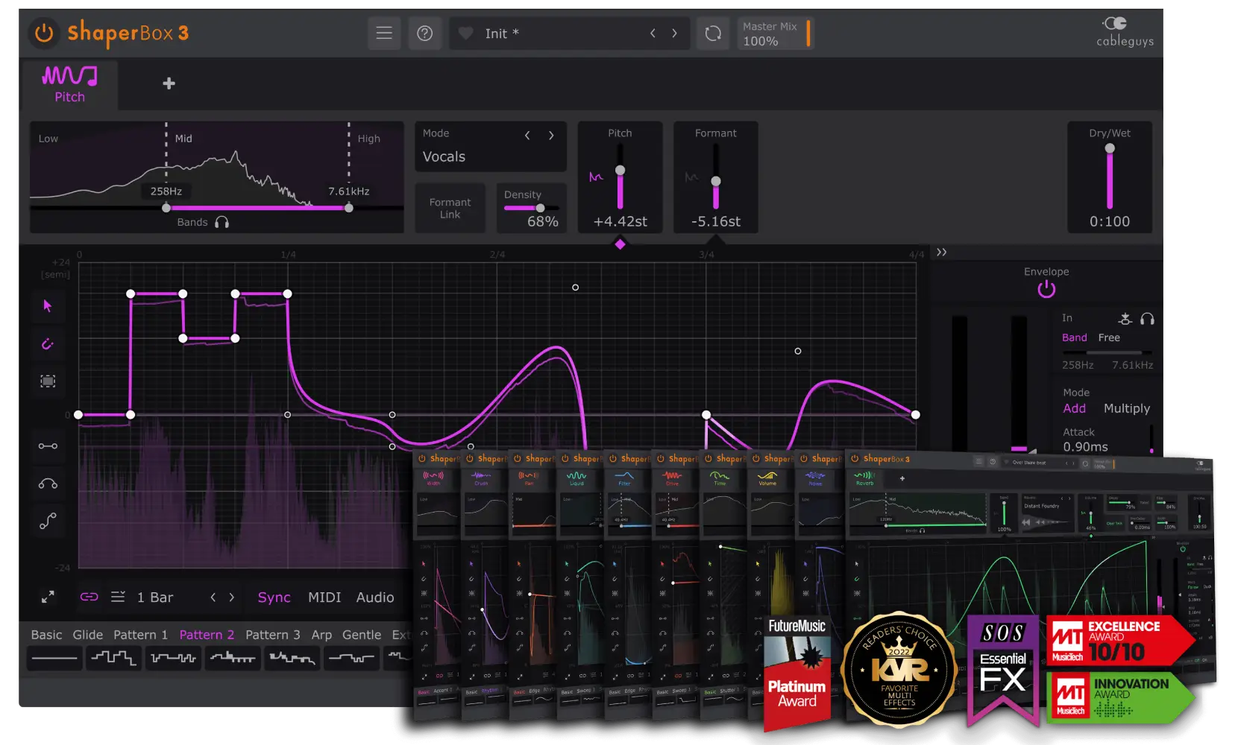Image resolution: width=1235 pixels, height=745 pixels.
Task: Collapse side panel with double chevron
Action: point(942,253)
